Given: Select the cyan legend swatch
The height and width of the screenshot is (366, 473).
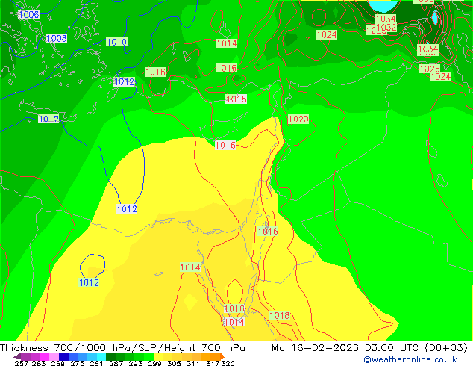Looking at the screenshot, I should [101, 356].
